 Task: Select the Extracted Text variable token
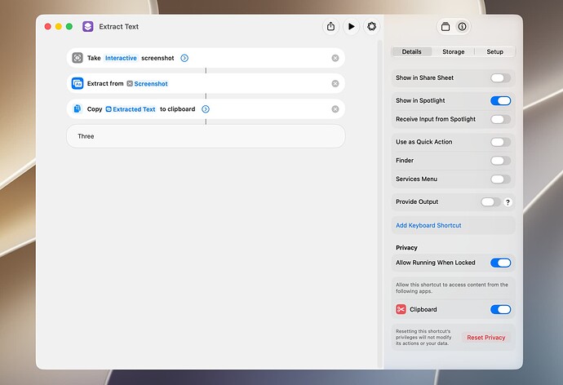coord(131,109)
